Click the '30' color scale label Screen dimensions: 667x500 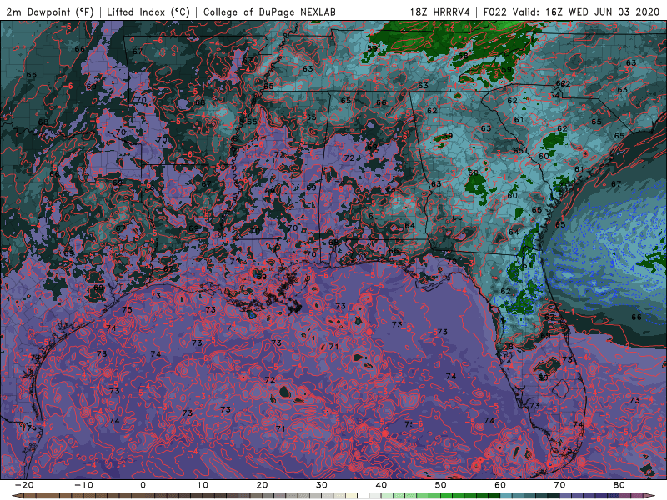point(322,485)
